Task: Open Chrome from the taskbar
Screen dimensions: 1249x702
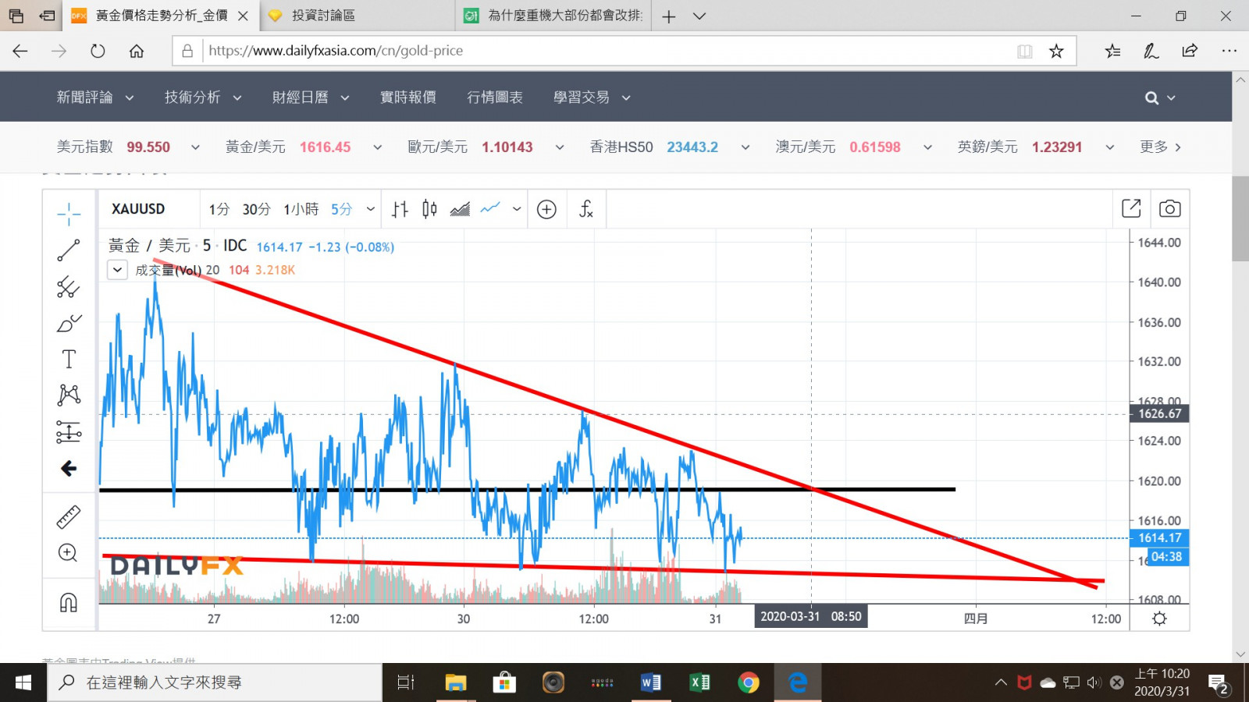Action: [x=749, y=683]
